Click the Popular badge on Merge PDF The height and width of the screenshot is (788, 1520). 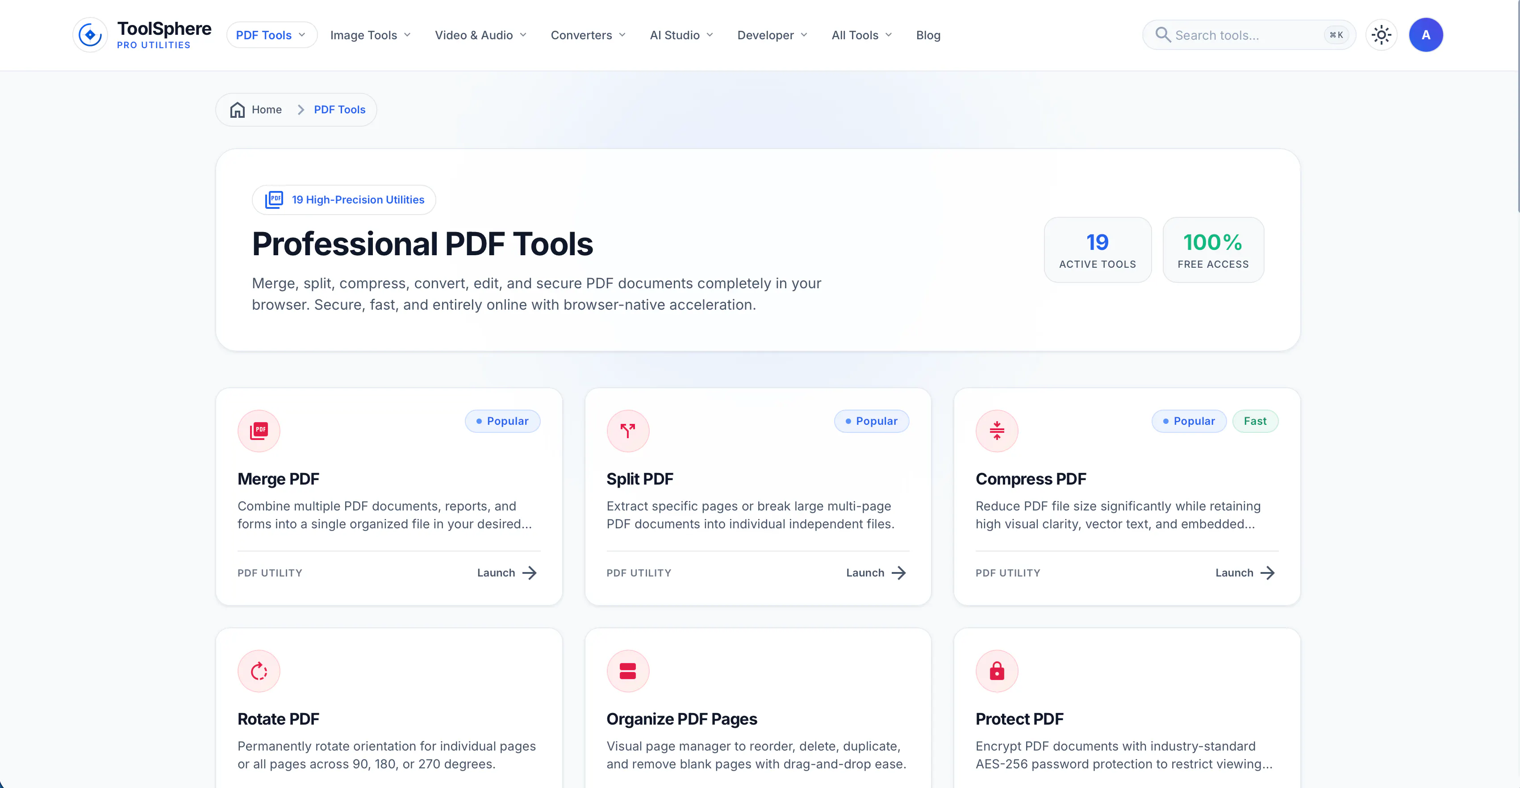pos(502,421)
